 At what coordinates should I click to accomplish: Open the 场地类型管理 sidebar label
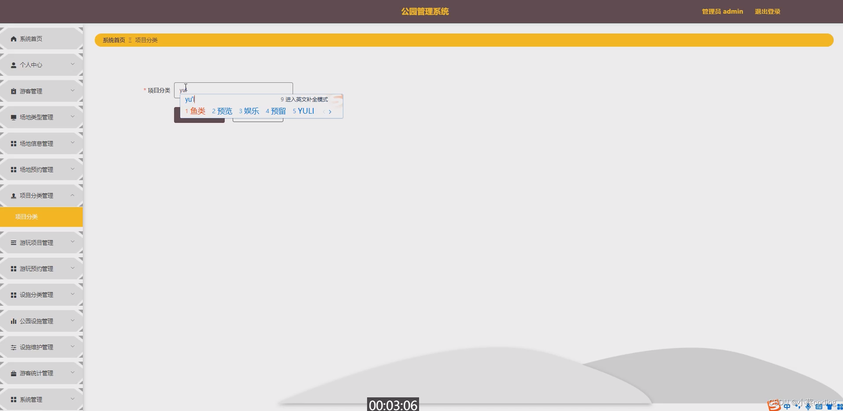pyautogui.click(x=37, y=117)
